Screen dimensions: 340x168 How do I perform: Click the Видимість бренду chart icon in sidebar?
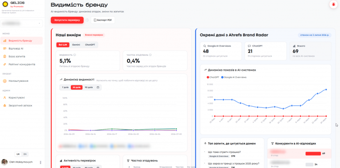point(5,41)
